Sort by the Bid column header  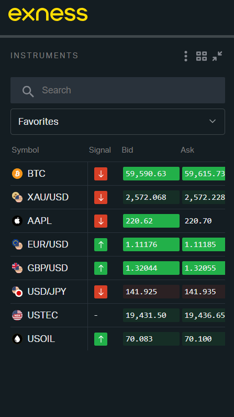(127, 150)
